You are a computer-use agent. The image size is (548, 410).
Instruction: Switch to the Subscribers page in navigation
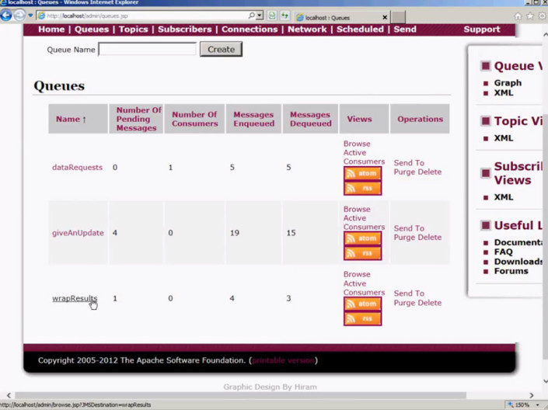[x=184, y=30]
